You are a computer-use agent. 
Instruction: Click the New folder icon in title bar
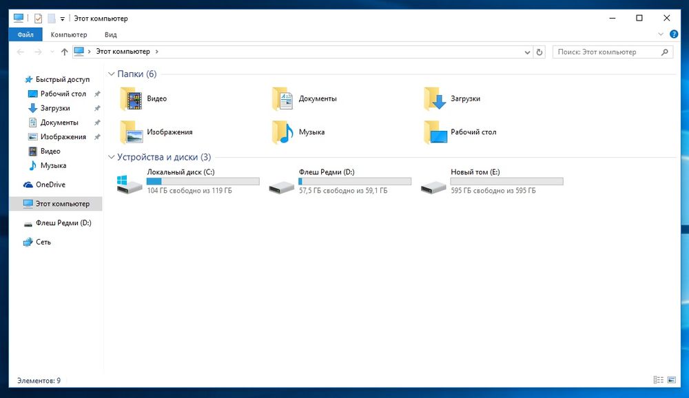click(x=52, y=19)
